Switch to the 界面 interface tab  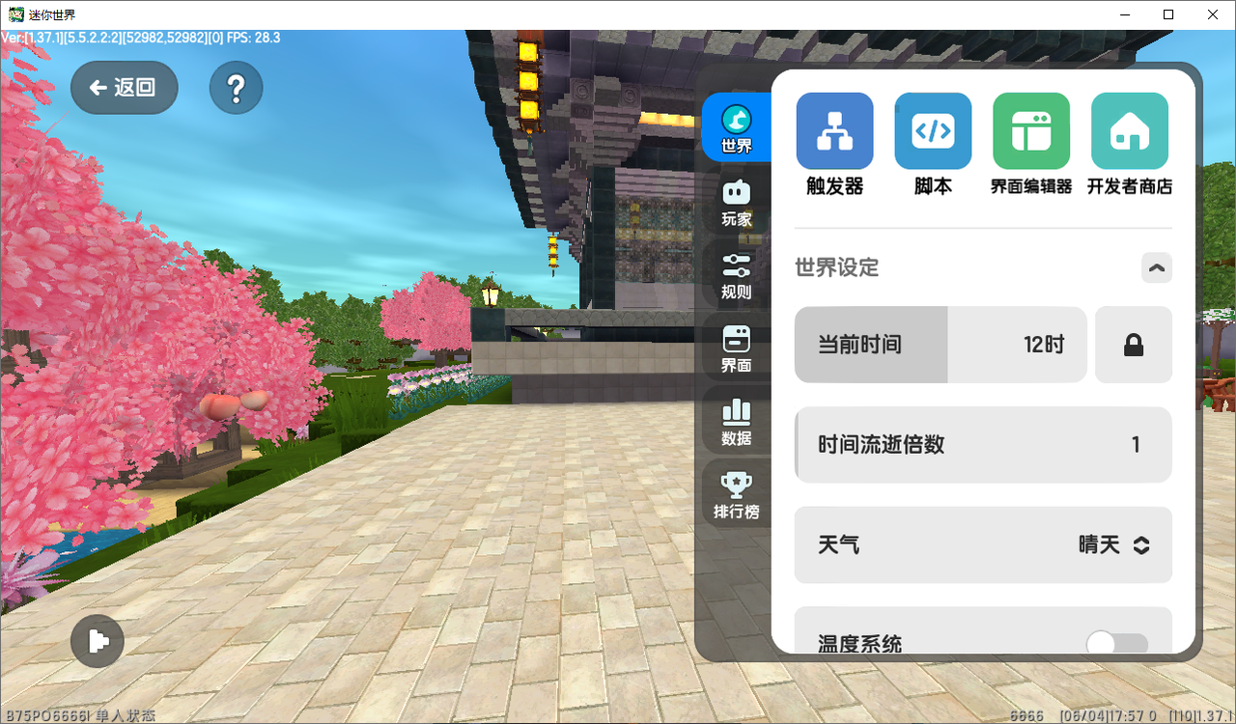tap(737, 349)
